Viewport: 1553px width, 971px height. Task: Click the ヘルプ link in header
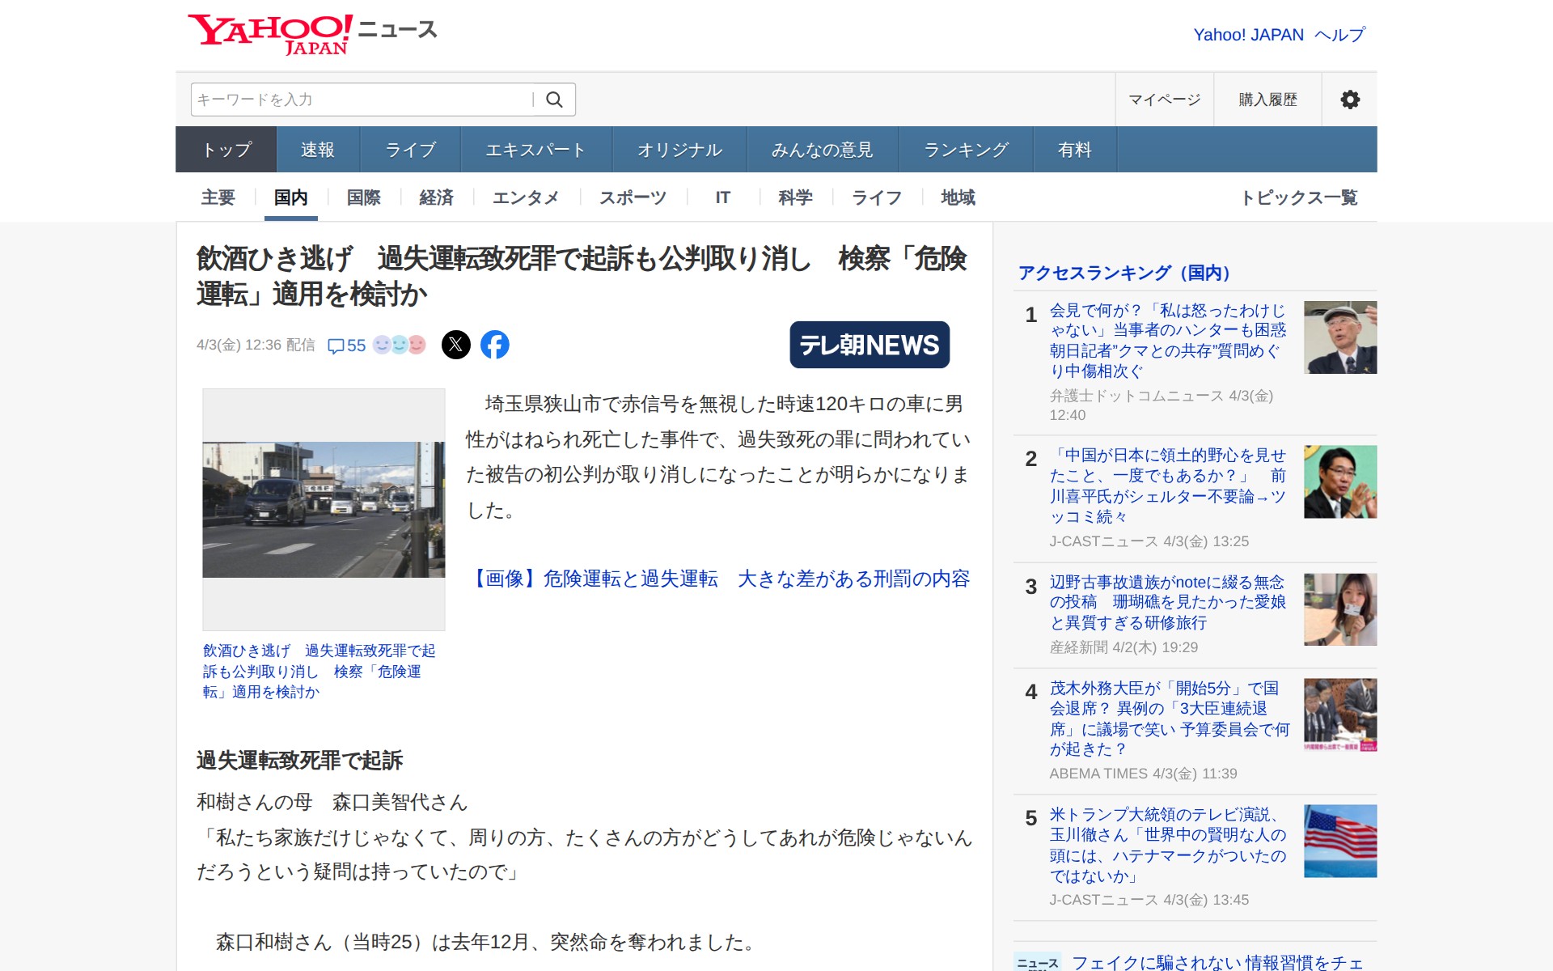point(1339,35)
